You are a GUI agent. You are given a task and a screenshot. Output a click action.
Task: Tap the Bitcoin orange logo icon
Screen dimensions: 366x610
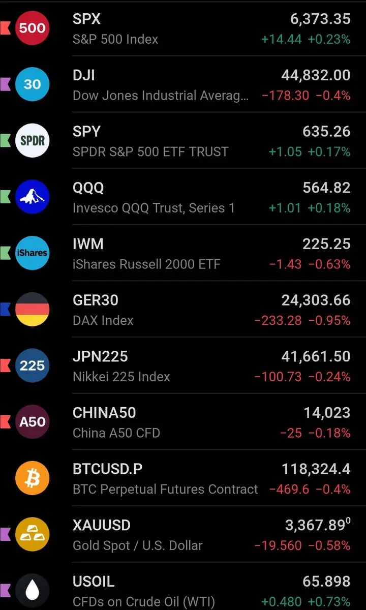coord(32,478)
